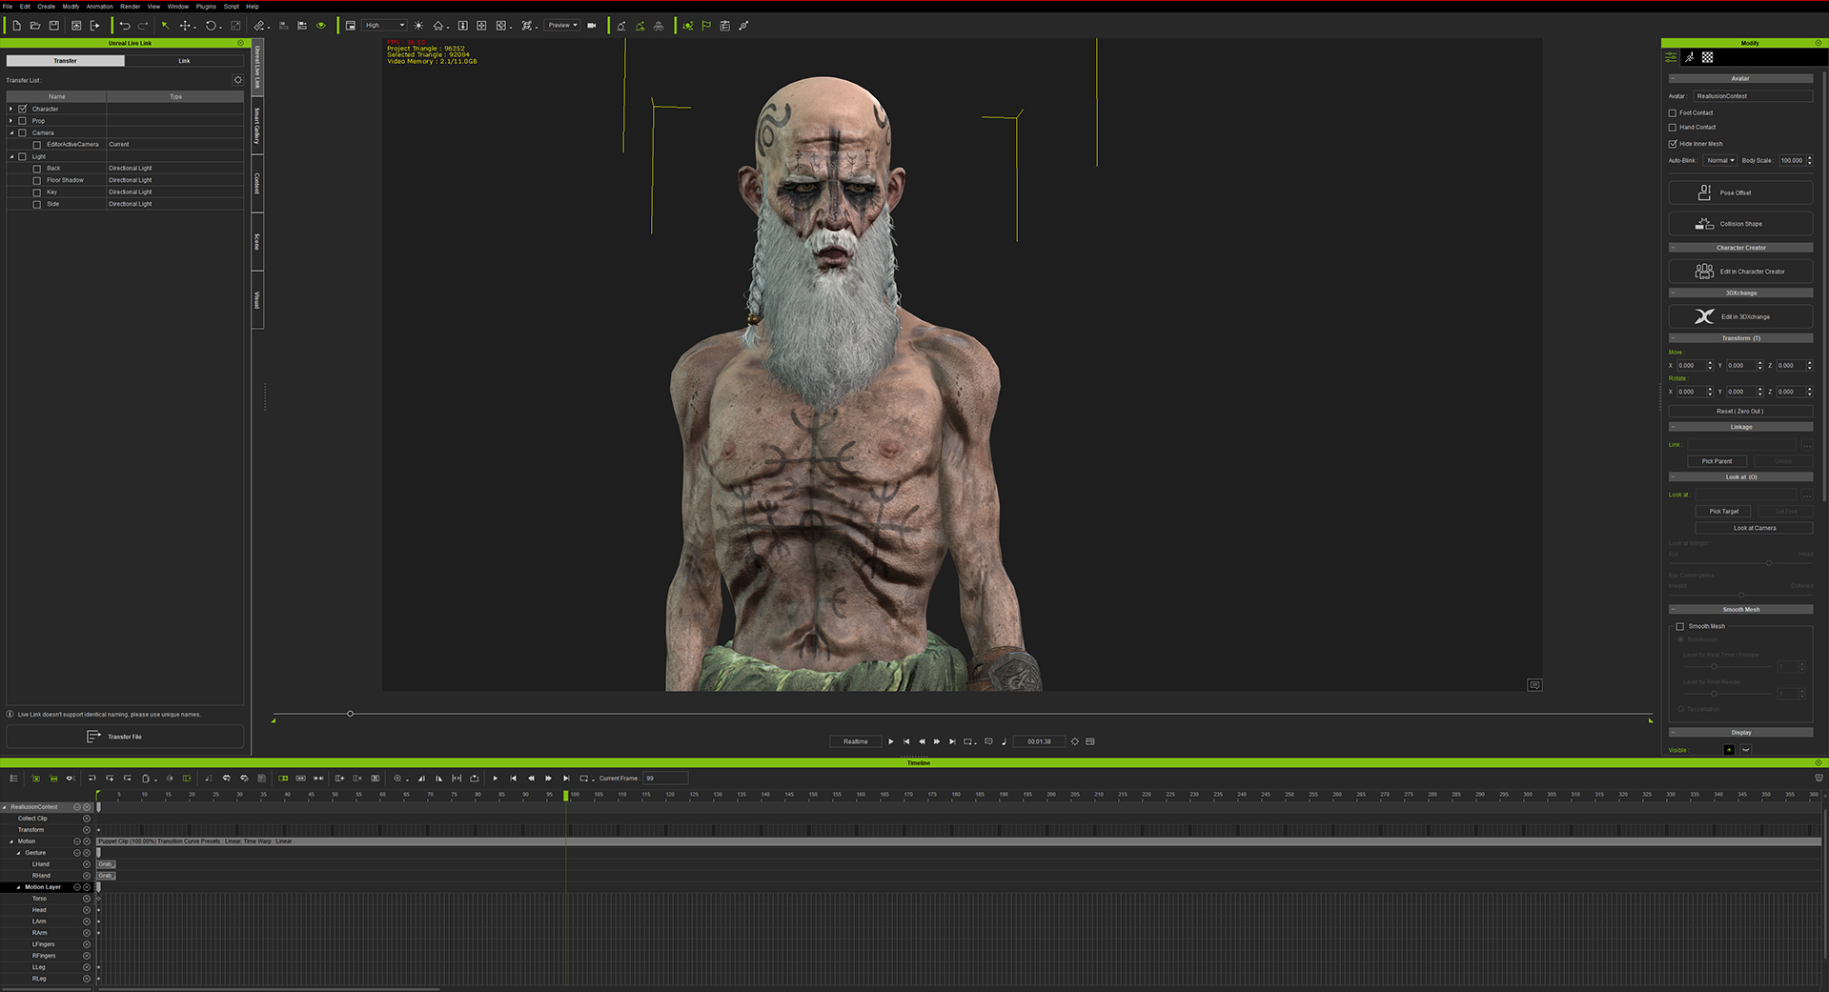
Task: Click the timeline zoom magnifier icon
Action: tap(398, 779)
